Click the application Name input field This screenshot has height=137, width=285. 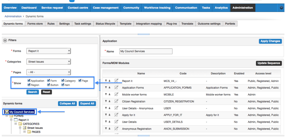146,51
